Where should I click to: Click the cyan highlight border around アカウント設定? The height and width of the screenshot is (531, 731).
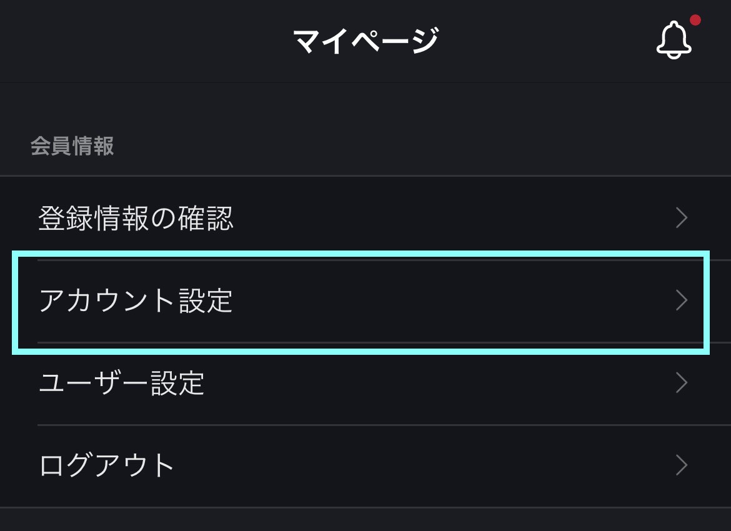click(x=361, y=254)
